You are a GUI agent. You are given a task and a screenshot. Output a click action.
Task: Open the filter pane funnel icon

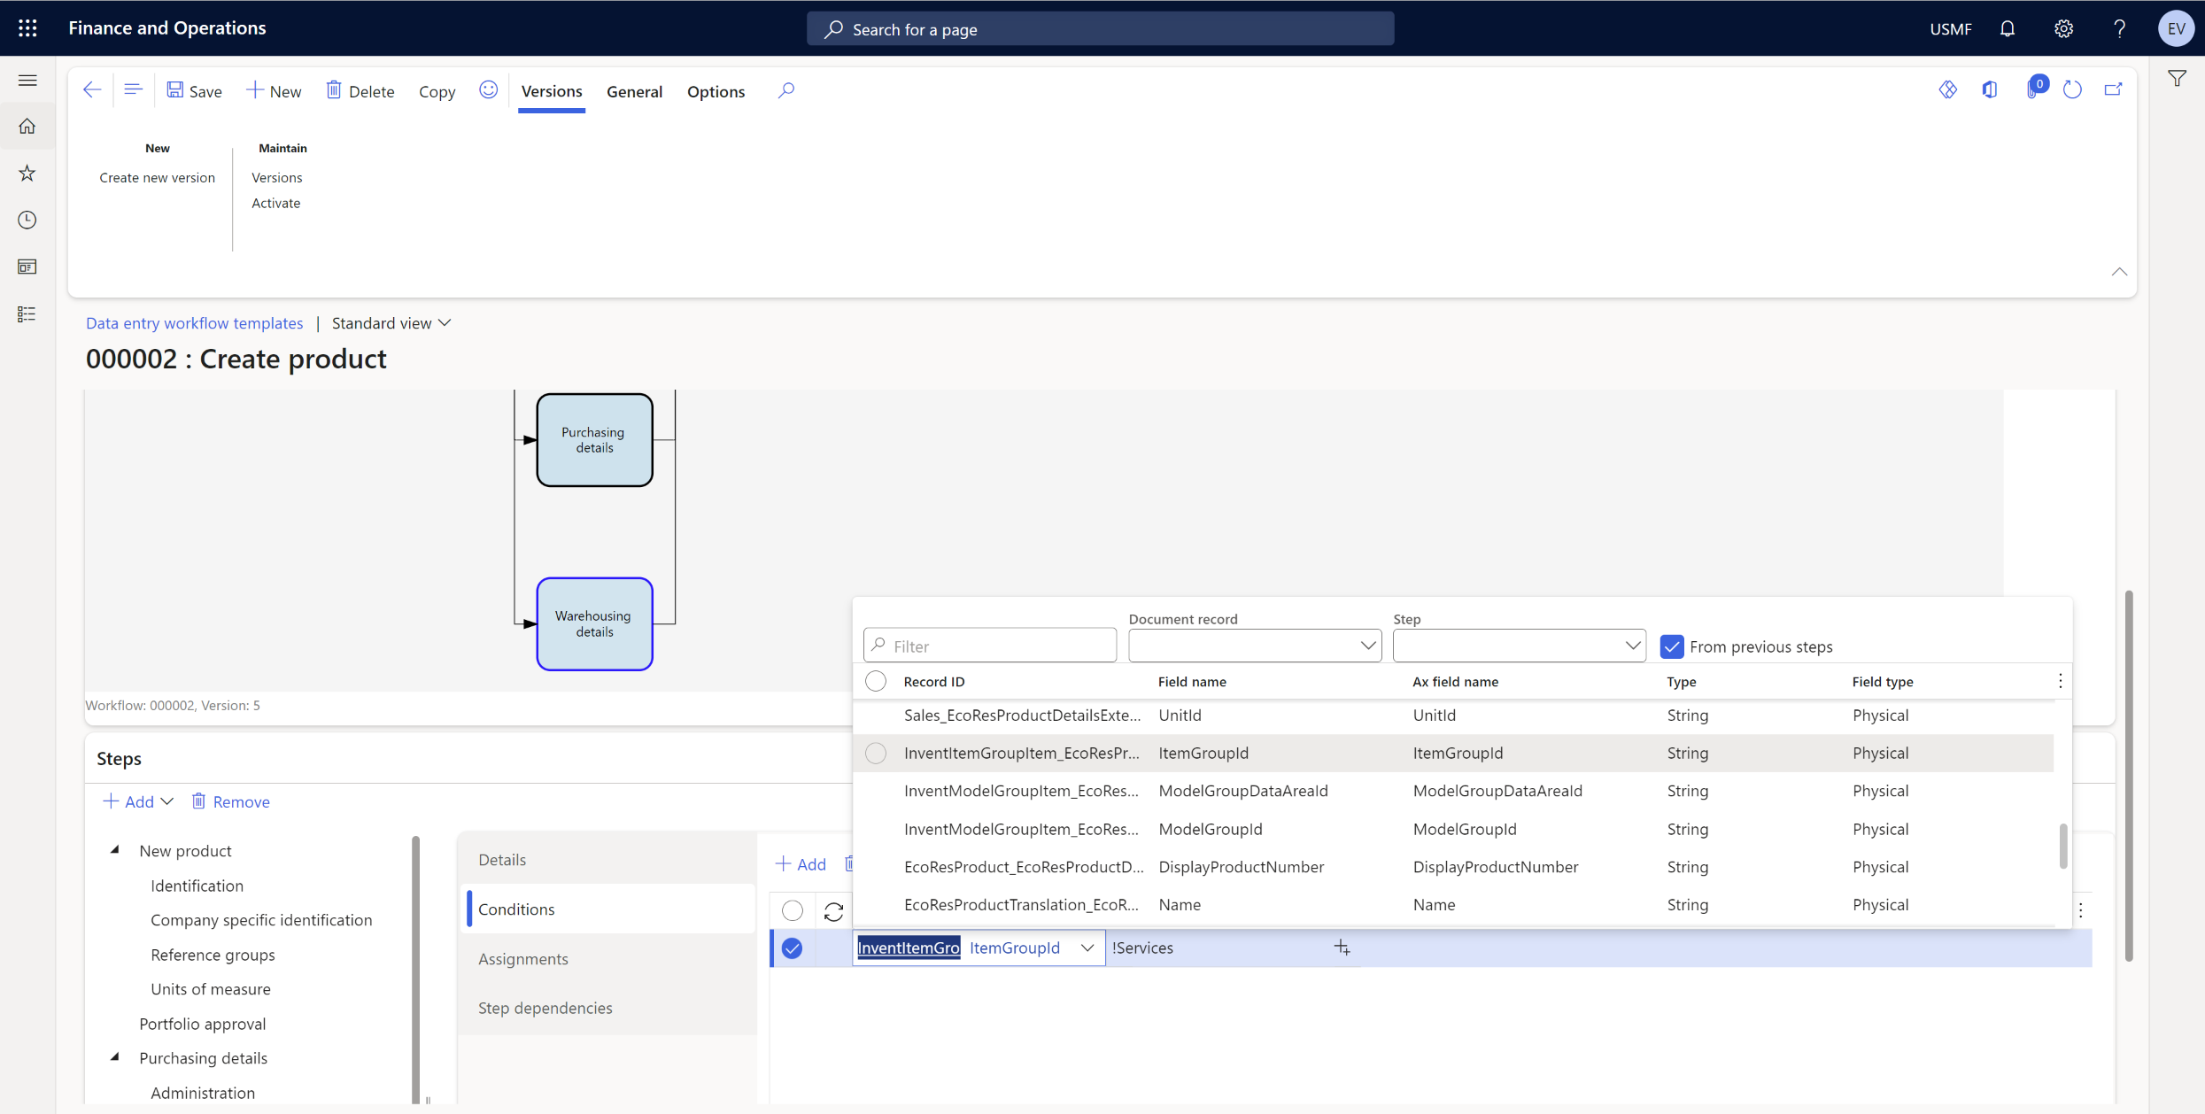point(2177,79)
